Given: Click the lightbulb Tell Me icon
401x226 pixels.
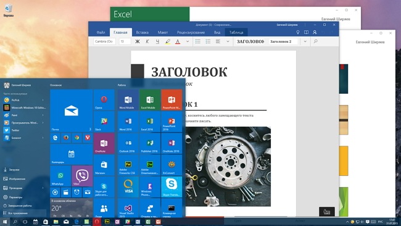Looking at the screenshot, I should click(x=298, y=32).
